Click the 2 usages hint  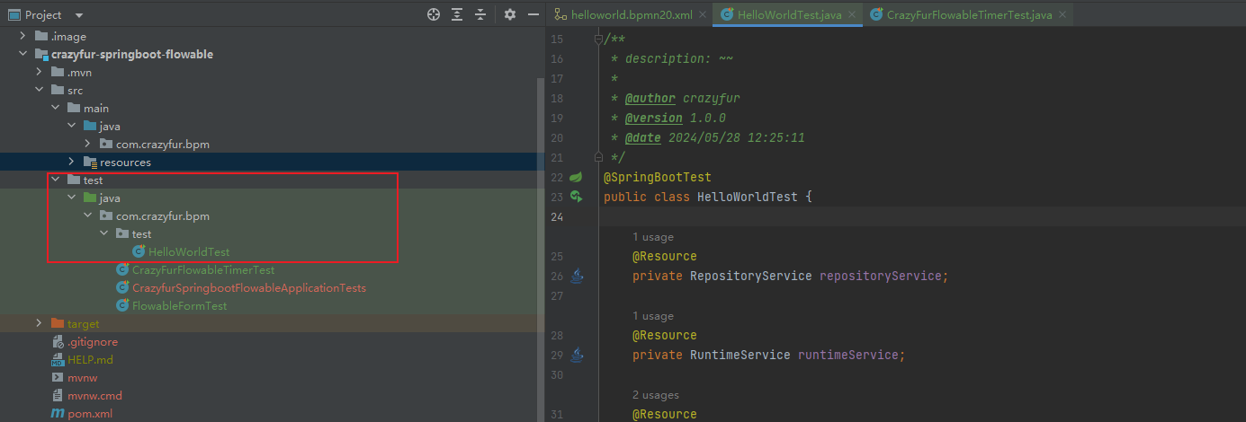click(x=656, y=395)
